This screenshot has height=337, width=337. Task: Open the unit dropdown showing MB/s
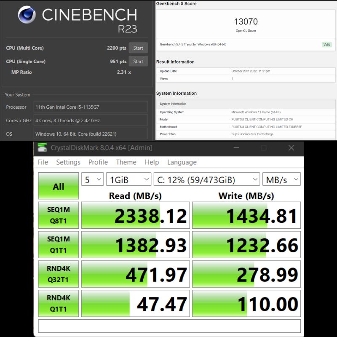pyautogui.click(x=281, y=179)
